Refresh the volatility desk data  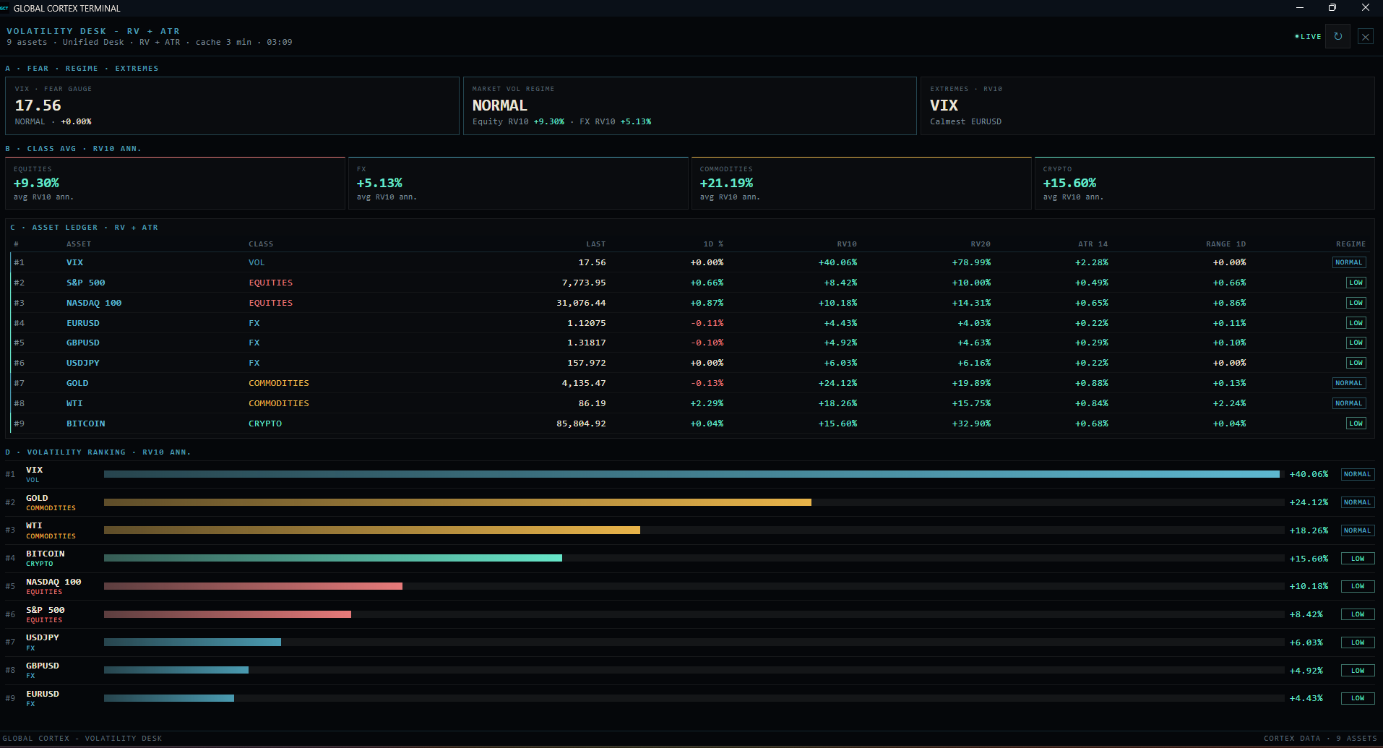pyautogui.click(x=1337, y=36)
